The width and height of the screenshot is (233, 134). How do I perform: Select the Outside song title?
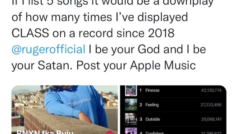(x=153, y=119)
